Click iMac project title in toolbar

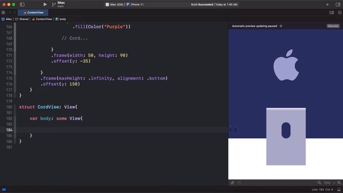[x=61, y=3]
